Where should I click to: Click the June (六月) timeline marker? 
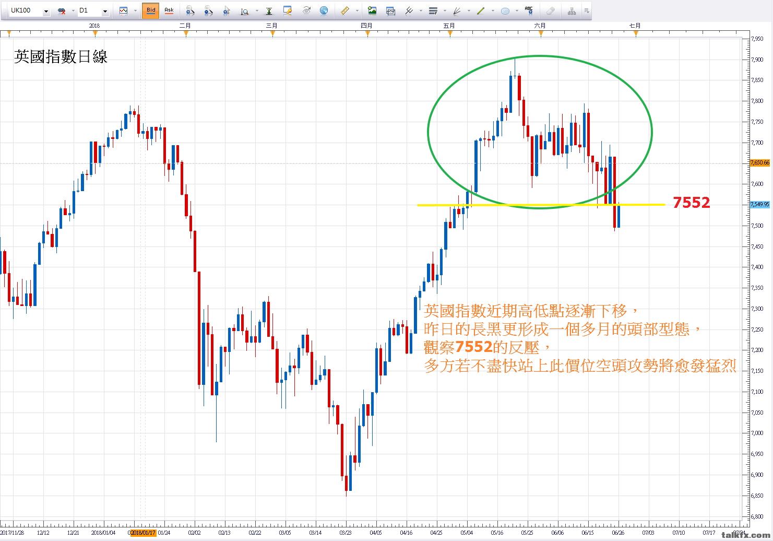point(541,33)
